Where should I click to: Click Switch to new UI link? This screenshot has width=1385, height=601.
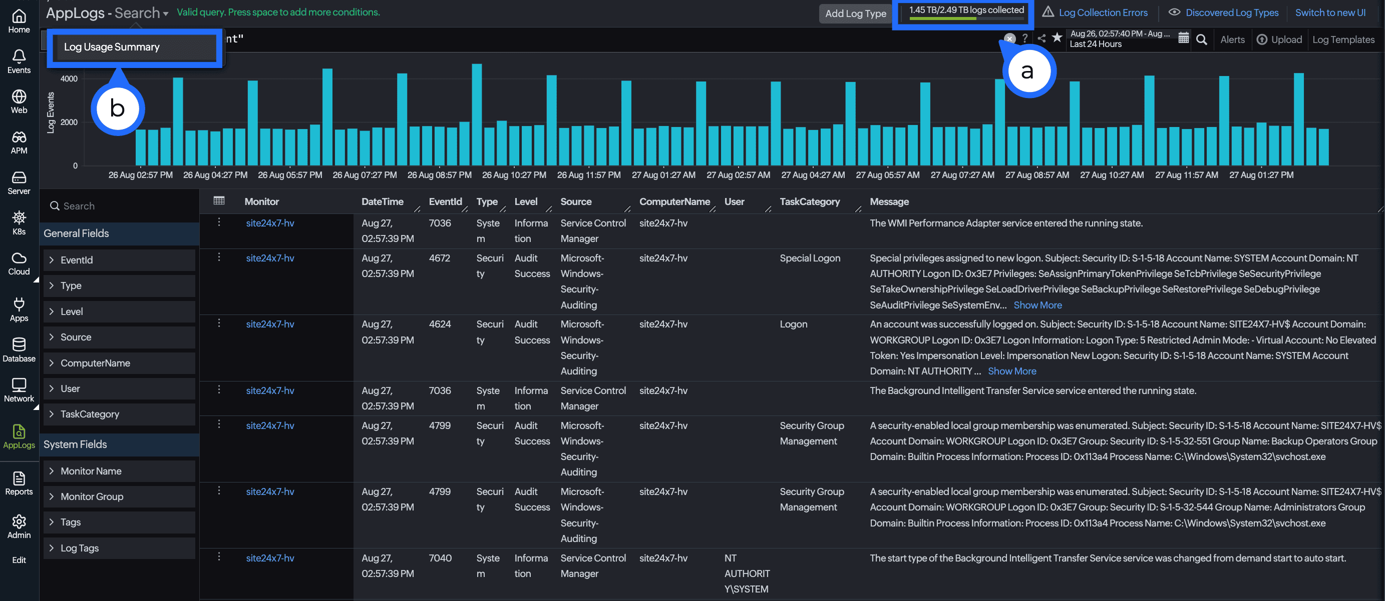point(1330,12)
